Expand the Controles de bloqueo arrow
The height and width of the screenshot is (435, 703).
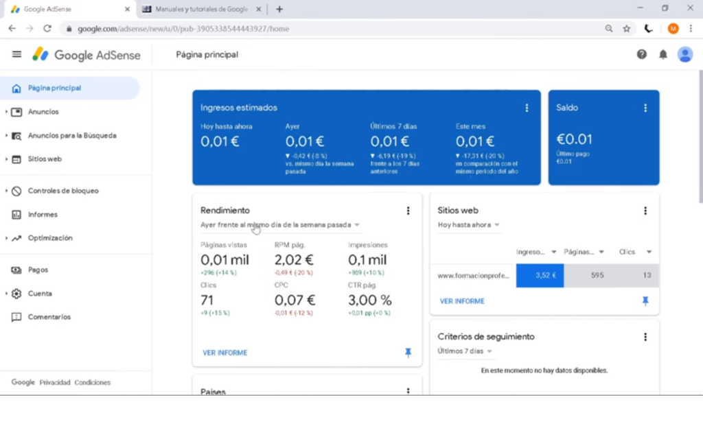(6, 191)
